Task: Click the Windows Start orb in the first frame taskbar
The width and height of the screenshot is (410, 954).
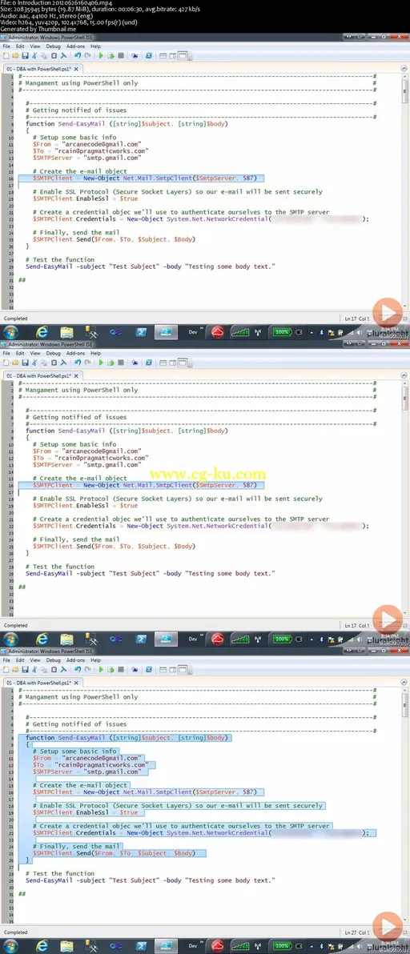Action: click(x=10, y=332)
